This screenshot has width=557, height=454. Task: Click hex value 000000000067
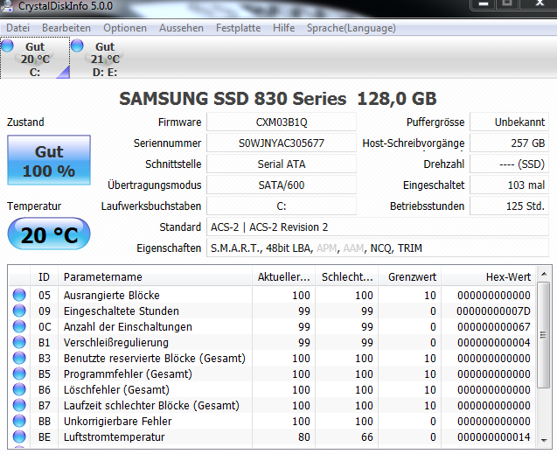(x=493, y=326)
